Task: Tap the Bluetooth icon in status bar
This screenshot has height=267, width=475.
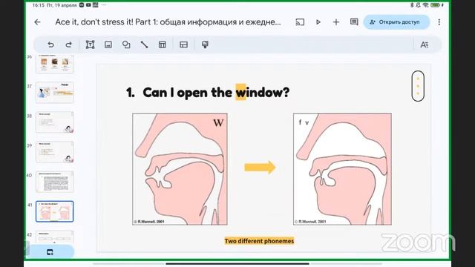Action: (412, 5)
